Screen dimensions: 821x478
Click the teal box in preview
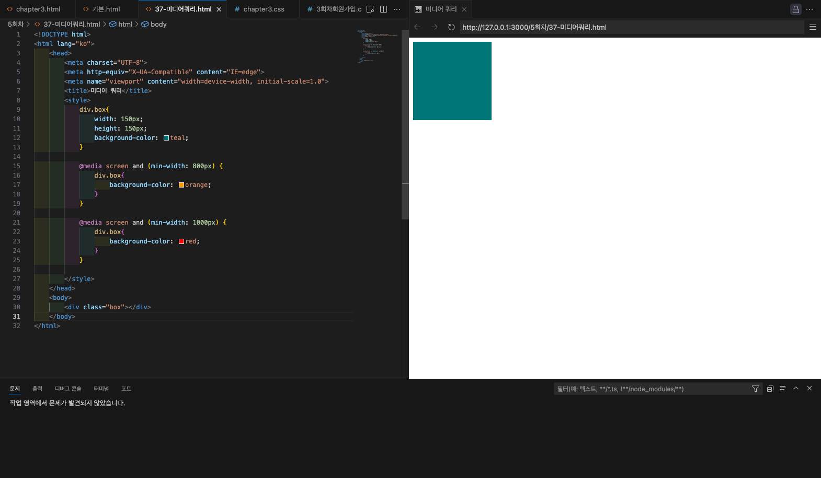pos(452,81)
